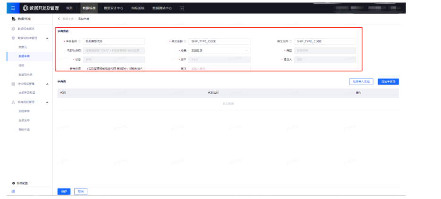The height and width of the screenshot is (199, 441).
Task: Click the blue 添加字典项 button
Action: coord(388,81)
